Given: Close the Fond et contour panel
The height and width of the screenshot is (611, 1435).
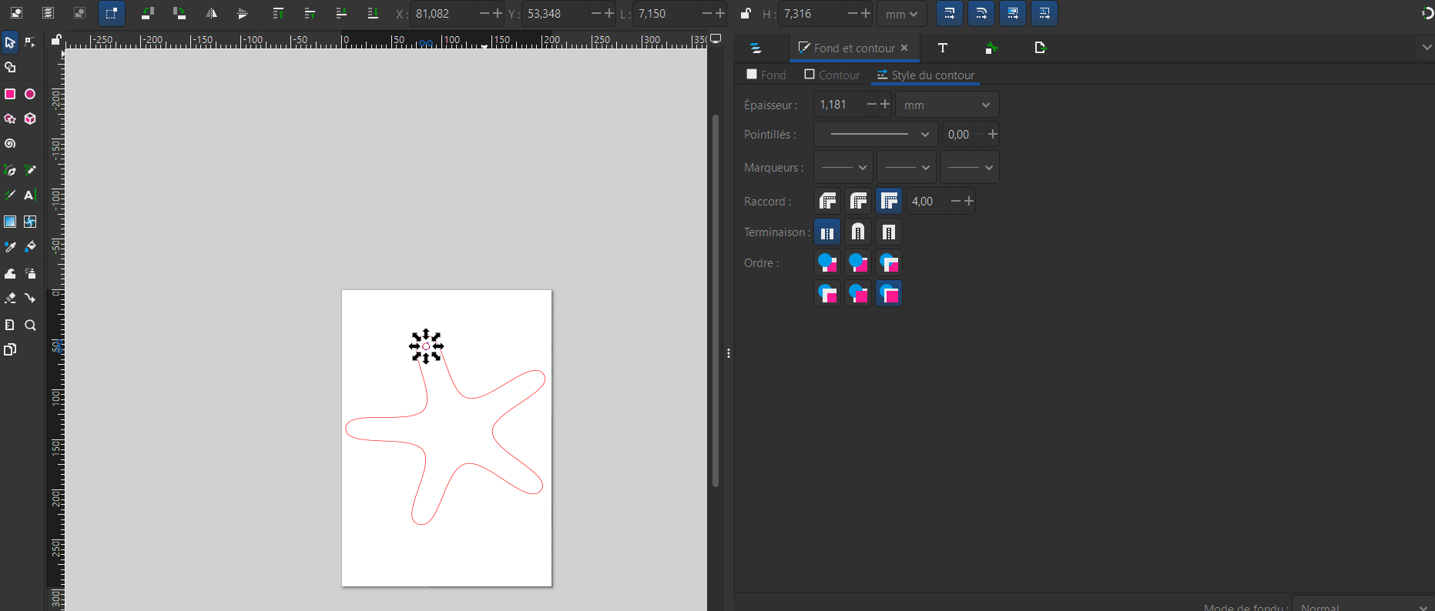Looking at the screenshot, I should pyautogui.click(x=904, y=48).
